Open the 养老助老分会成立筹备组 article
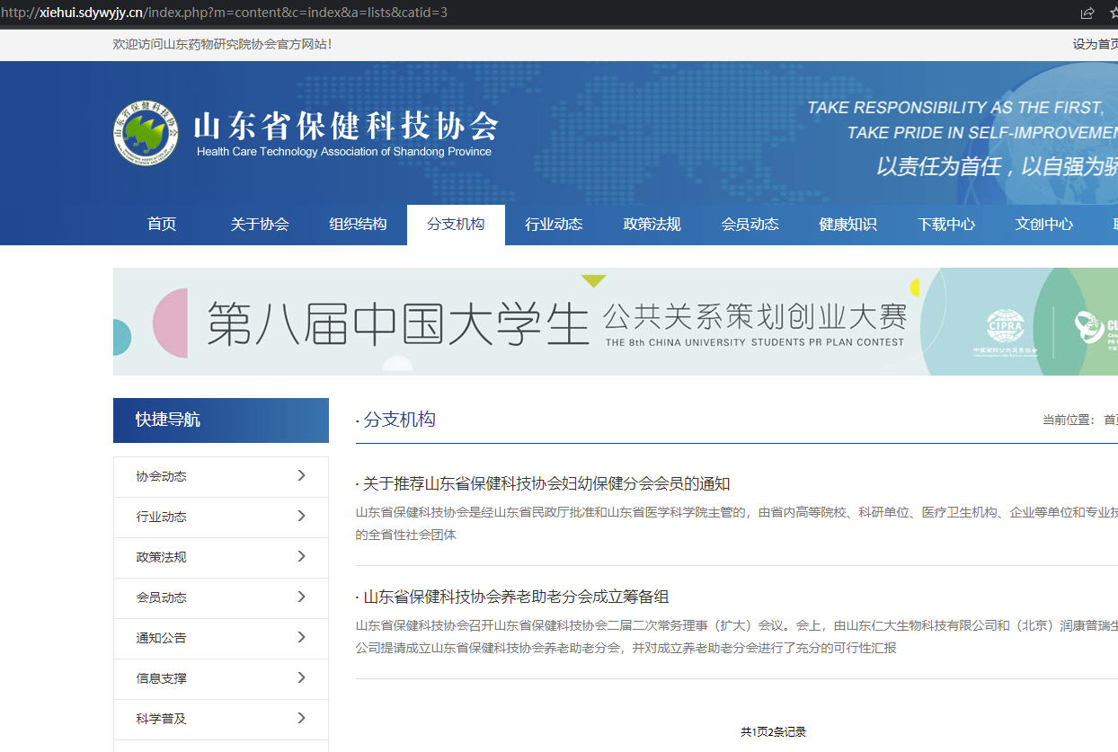The height and width of the screenshot is (752, 1118). [x=516, y=597]
